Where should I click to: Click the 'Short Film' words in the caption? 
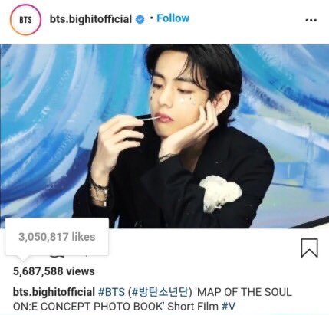(x=192, y=306)
